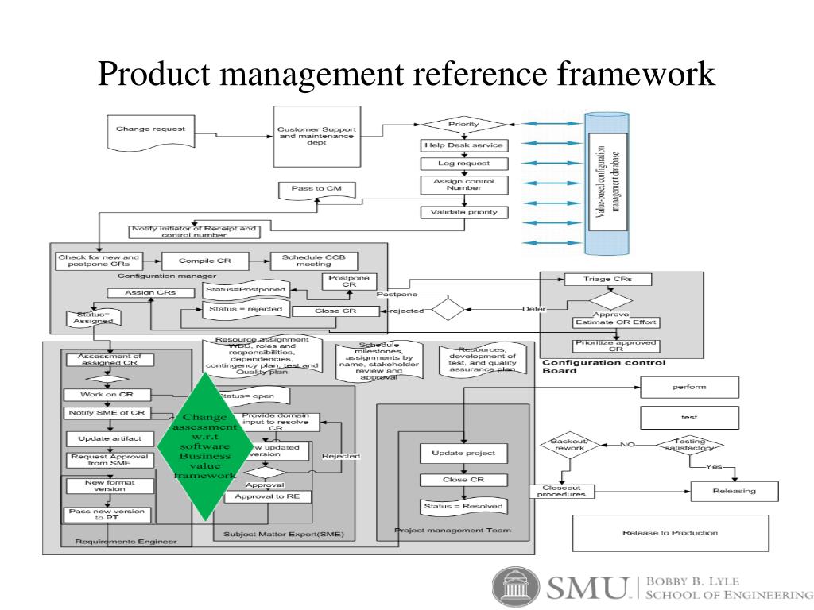This screenshot has height=610, width=814.
Task: Click the 'New format version' box
Action: [110, 486]
